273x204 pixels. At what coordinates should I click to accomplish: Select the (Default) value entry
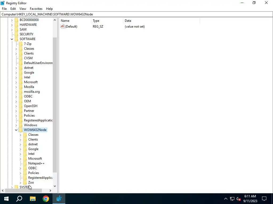(x=71, y=27)
